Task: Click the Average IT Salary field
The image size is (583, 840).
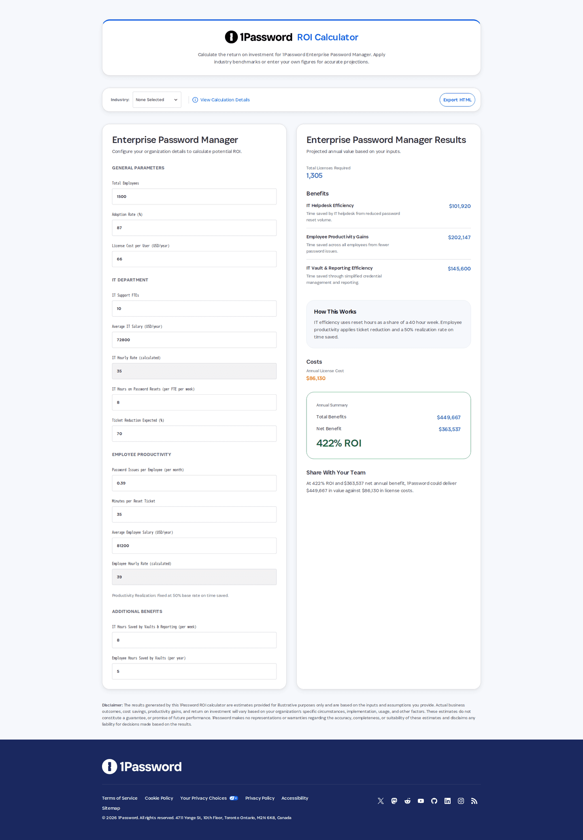Action: click(194, 340)
